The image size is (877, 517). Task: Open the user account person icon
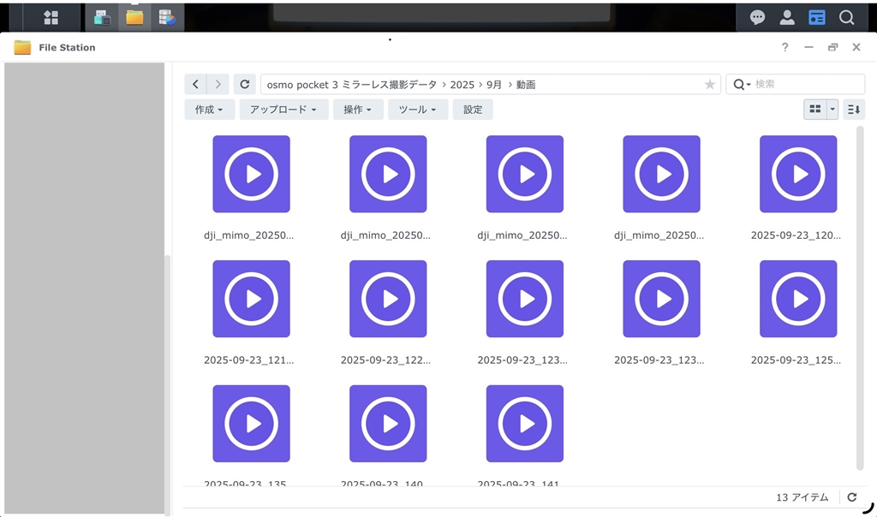pyautogui.click(x=785, y=16)
